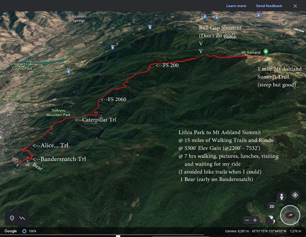This screenshot has width=306, height=237.
Task: Click the Siskiyou Mountain Park label
Action: [59, 113]
